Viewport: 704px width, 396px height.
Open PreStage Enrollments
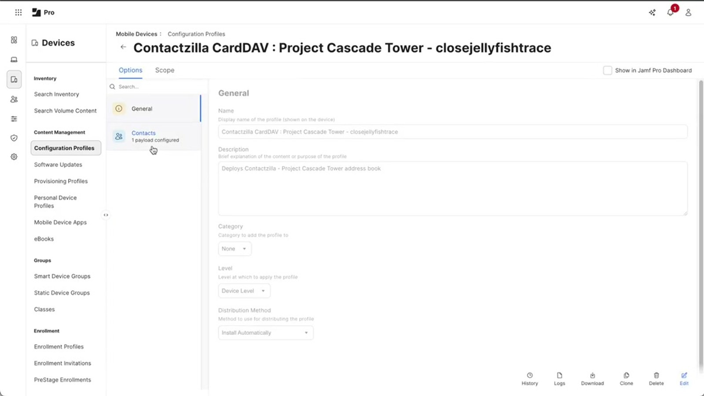coord(62,380)
